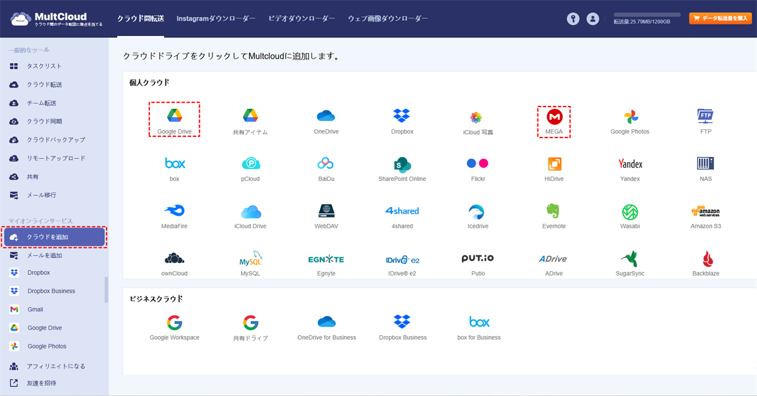Click the MEGA cloud icon

pyautogui.click(x=555, y=116)
